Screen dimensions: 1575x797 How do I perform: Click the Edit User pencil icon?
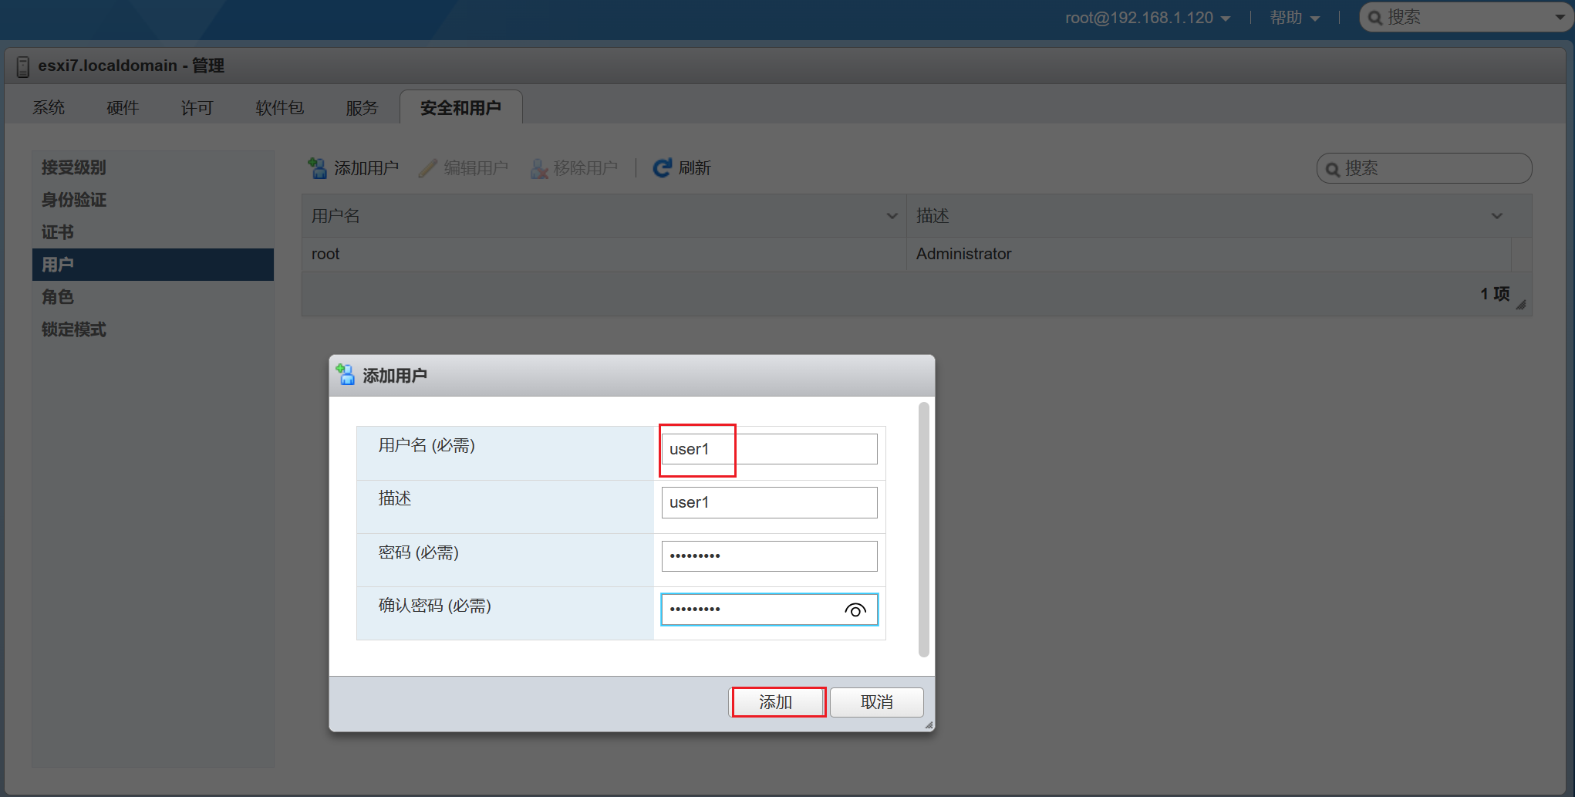tap(427, 168)
